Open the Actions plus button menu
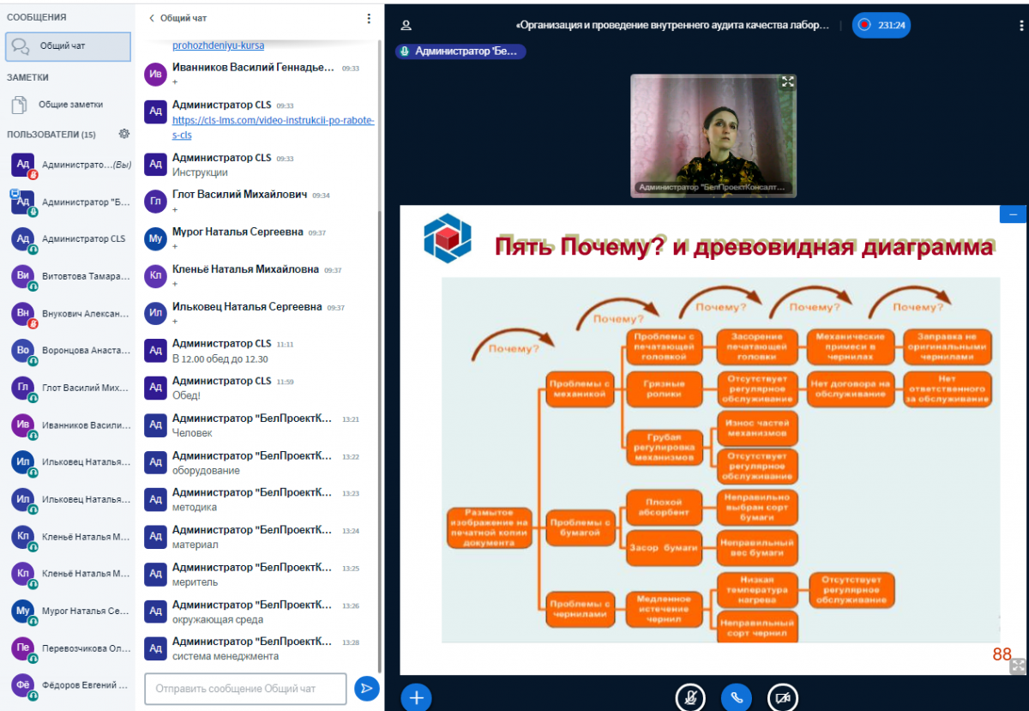Image resolution: width=1029 pixels, height=711 pixels. 417,697
